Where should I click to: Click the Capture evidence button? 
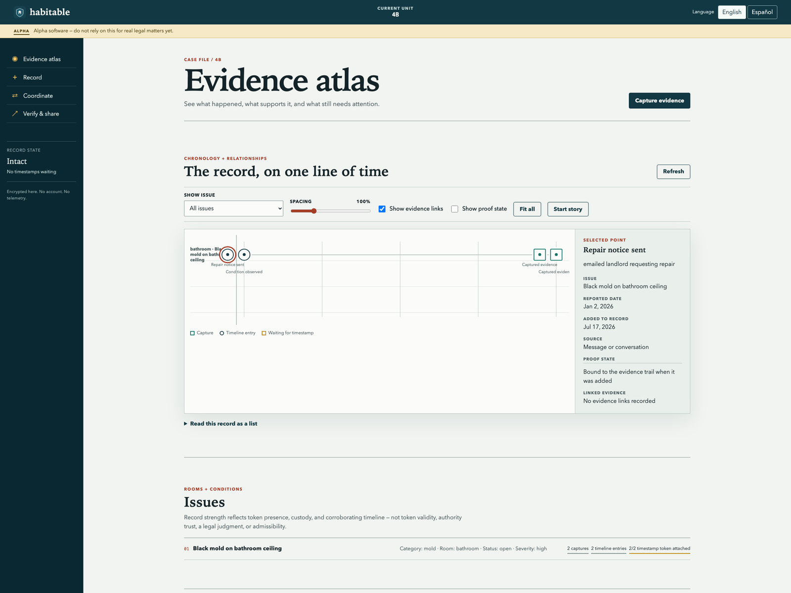click(x=659, y=100)
